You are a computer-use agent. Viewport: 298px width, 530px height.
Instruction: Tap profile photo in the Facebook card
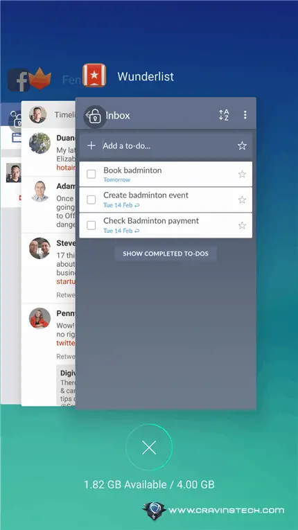tap(14, 173)
